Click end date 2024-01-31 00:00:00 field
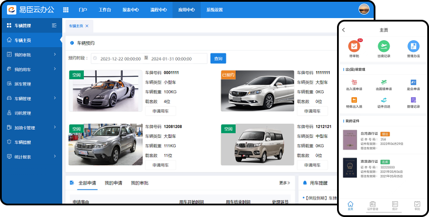Image resolution: width=429 pixels, height=217 pixels. 171,59
